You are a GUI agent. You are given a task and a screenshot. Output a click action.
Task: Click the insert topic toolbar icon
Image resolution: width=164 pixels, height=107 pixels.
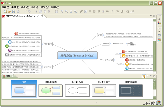click(62, 11)
